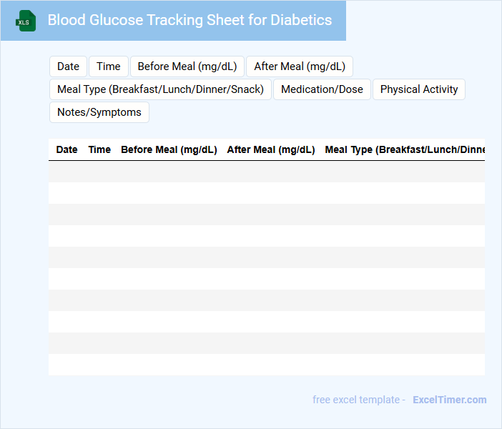Click the Meal Type table column header
This screenshot has height=429, width=502.
(405, 149)
